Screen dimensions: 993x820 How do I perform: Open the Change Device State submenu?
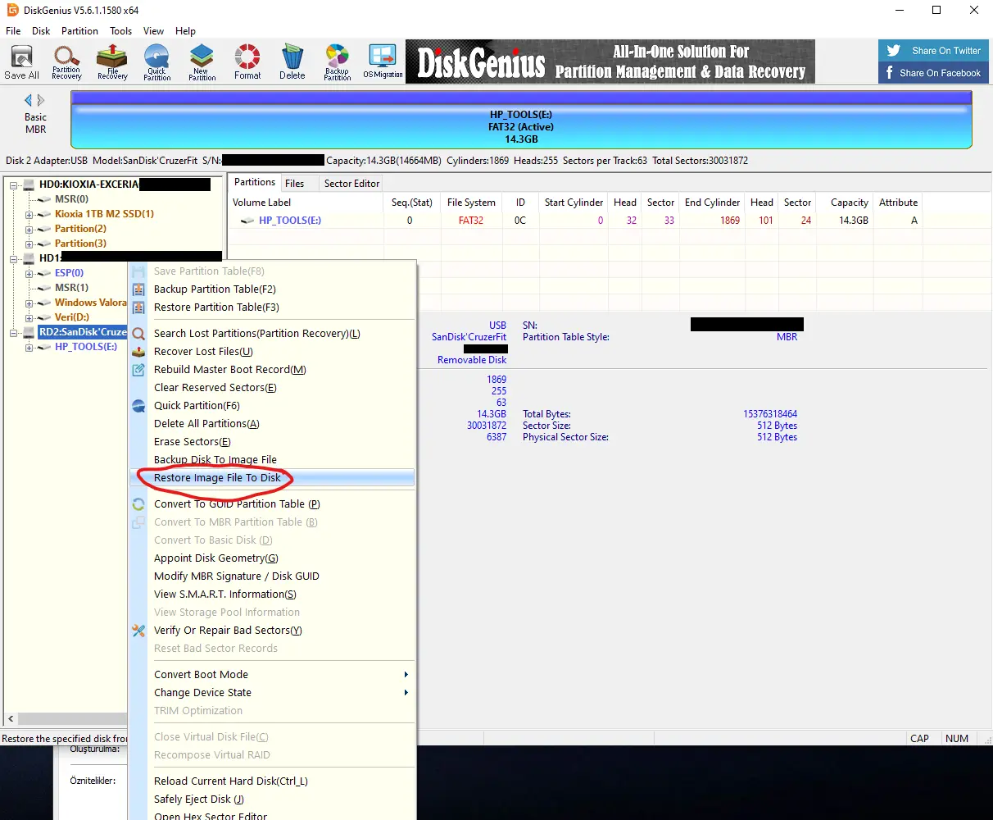[272, 693]
